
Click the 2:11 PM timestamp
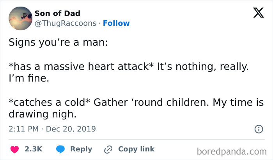23,128
